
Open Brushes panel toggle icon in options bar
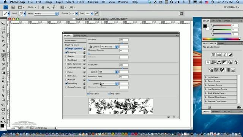pyautogui.click(x=181, y=14)
